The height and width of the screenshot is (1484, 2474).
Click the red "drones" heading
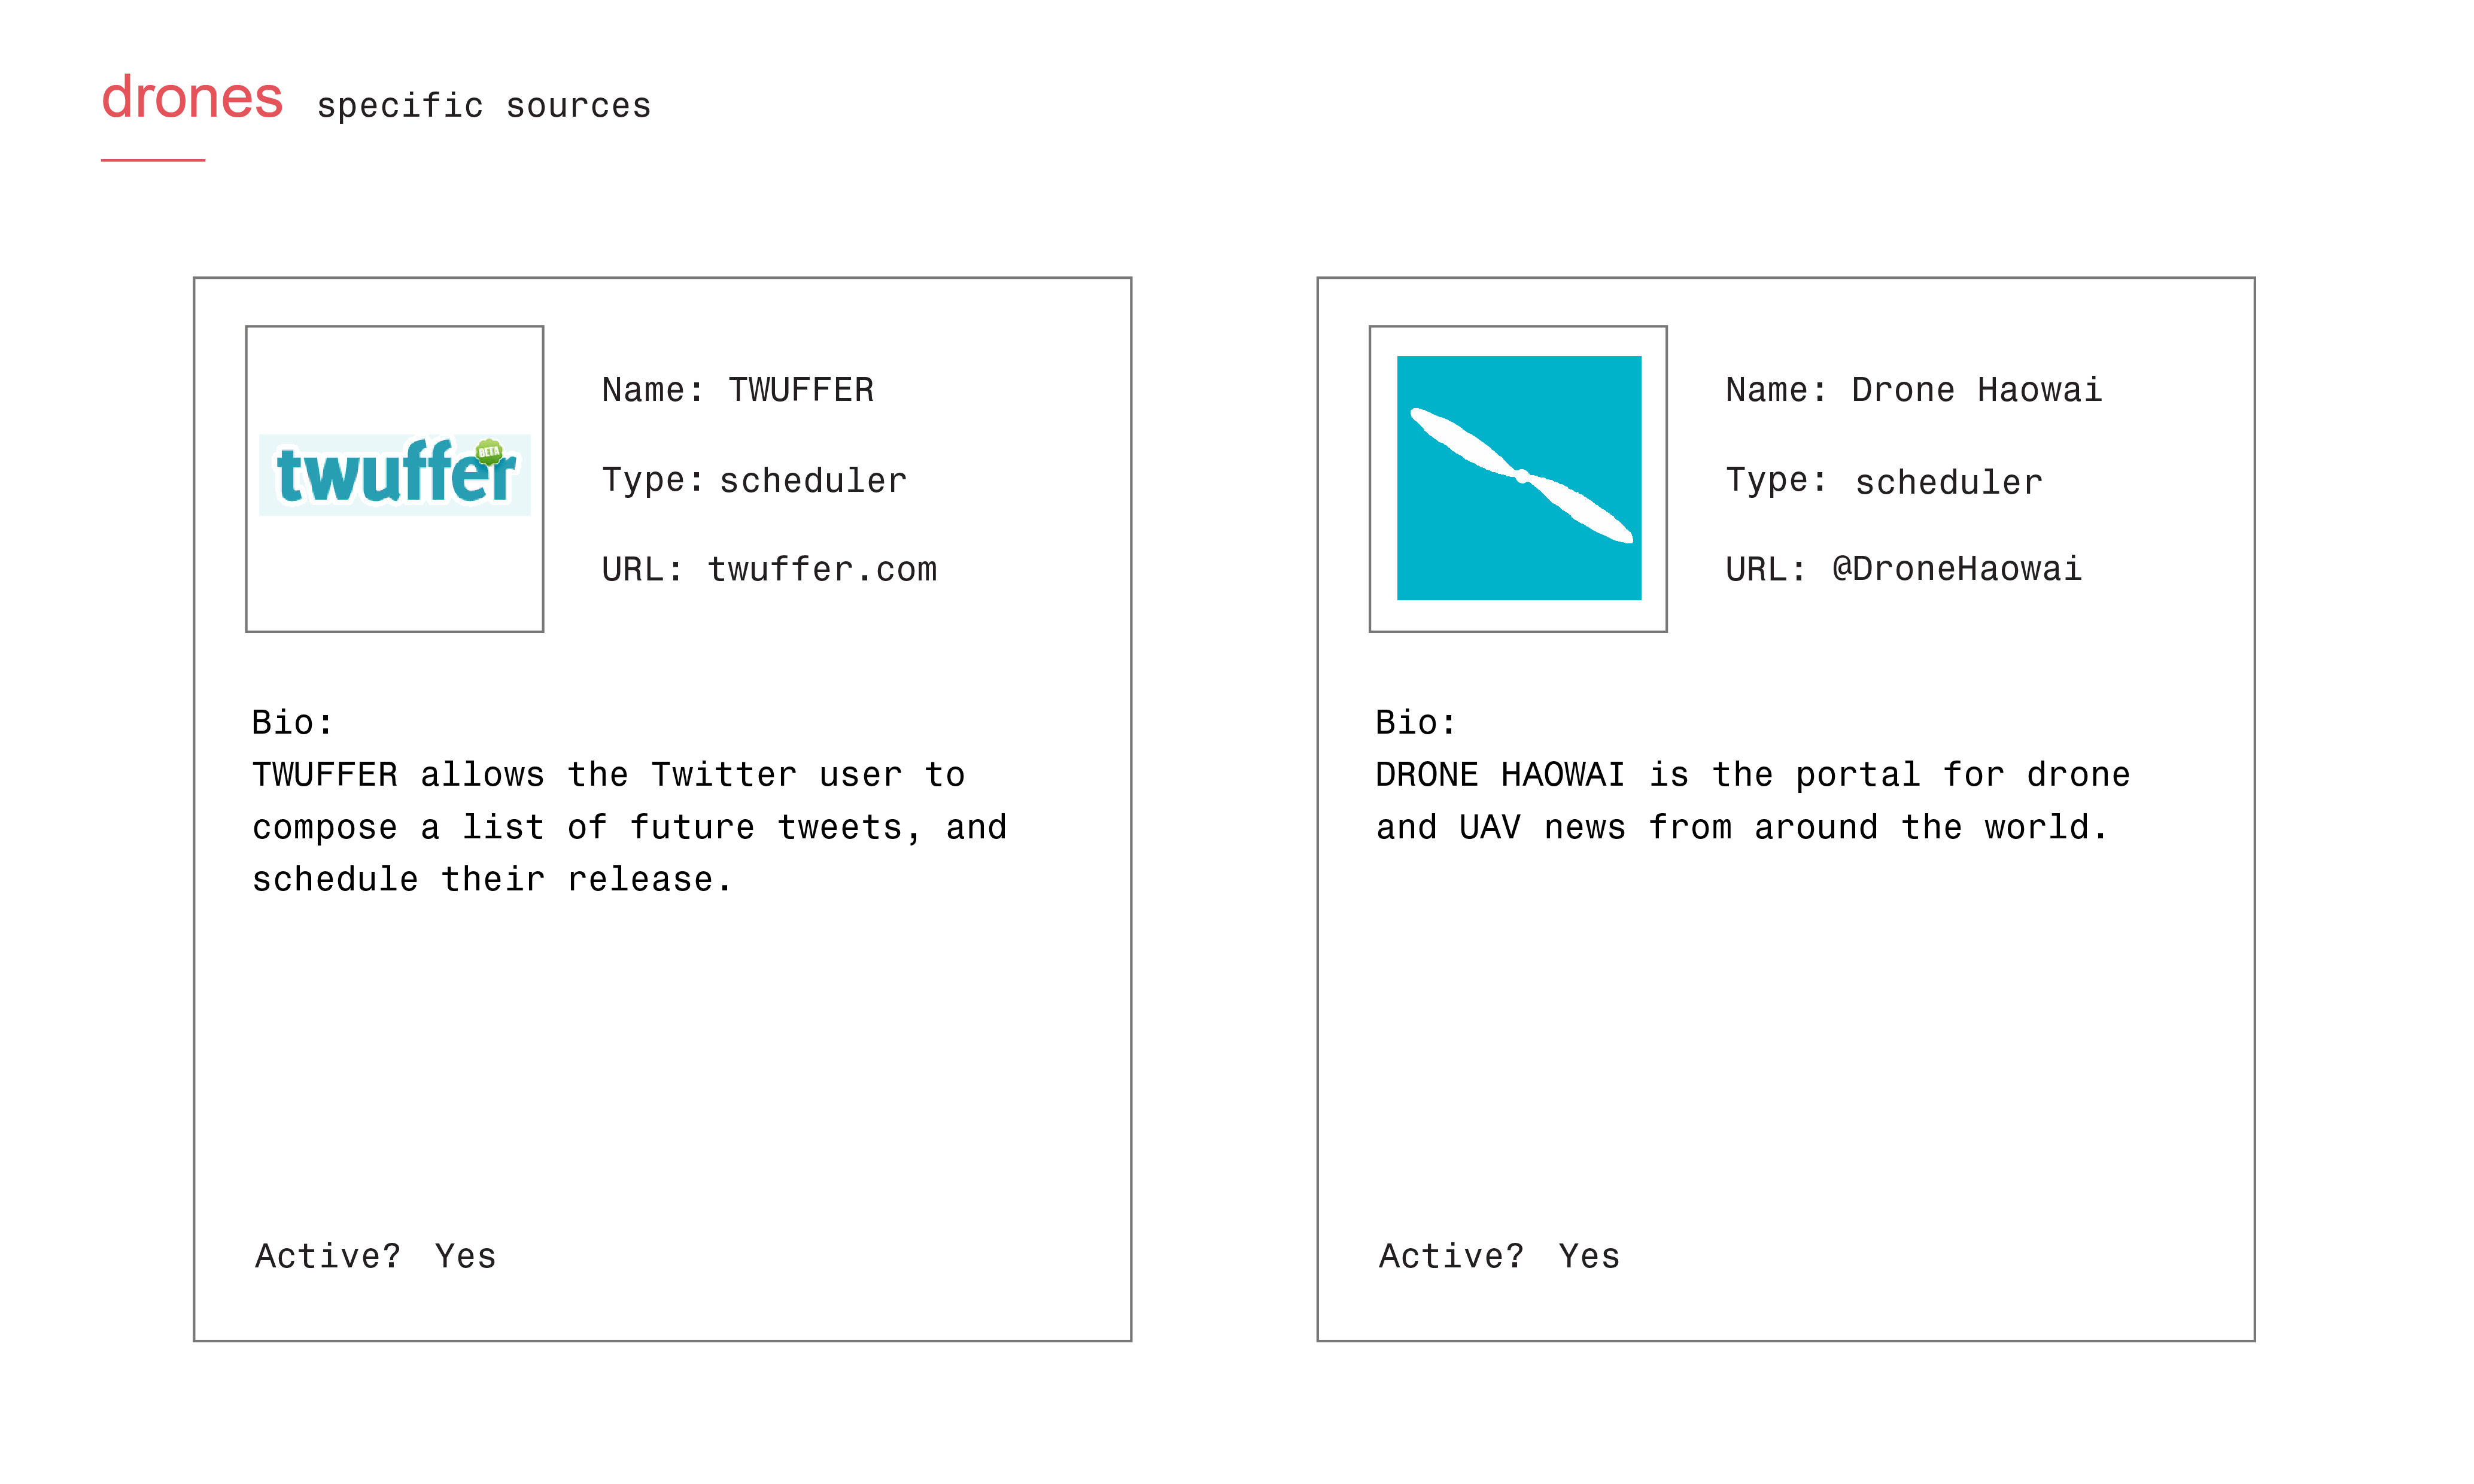pos(192,98)
